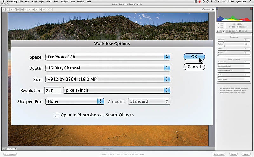Click the Noise Reduction Luminance slider
This screenshot has height=157, width=254.
pos(234,64)
